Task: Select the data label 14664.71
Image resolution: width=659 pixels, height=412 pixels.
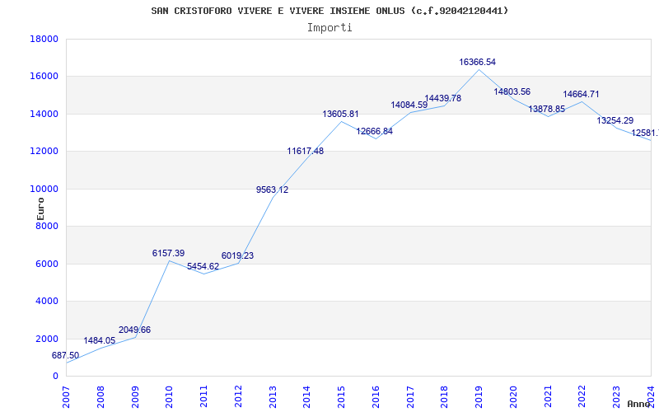Action: 582,94
